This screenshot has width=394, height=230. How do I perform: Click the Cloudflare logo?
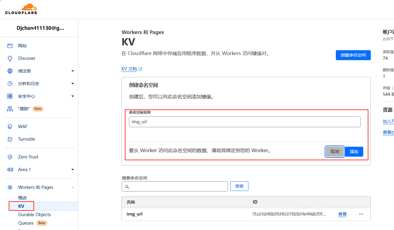(x=21, y=9)
